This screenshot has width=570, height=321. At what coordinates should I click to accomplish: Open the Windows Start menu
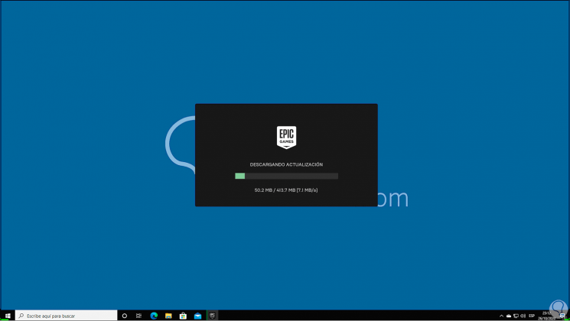point(8,316)
